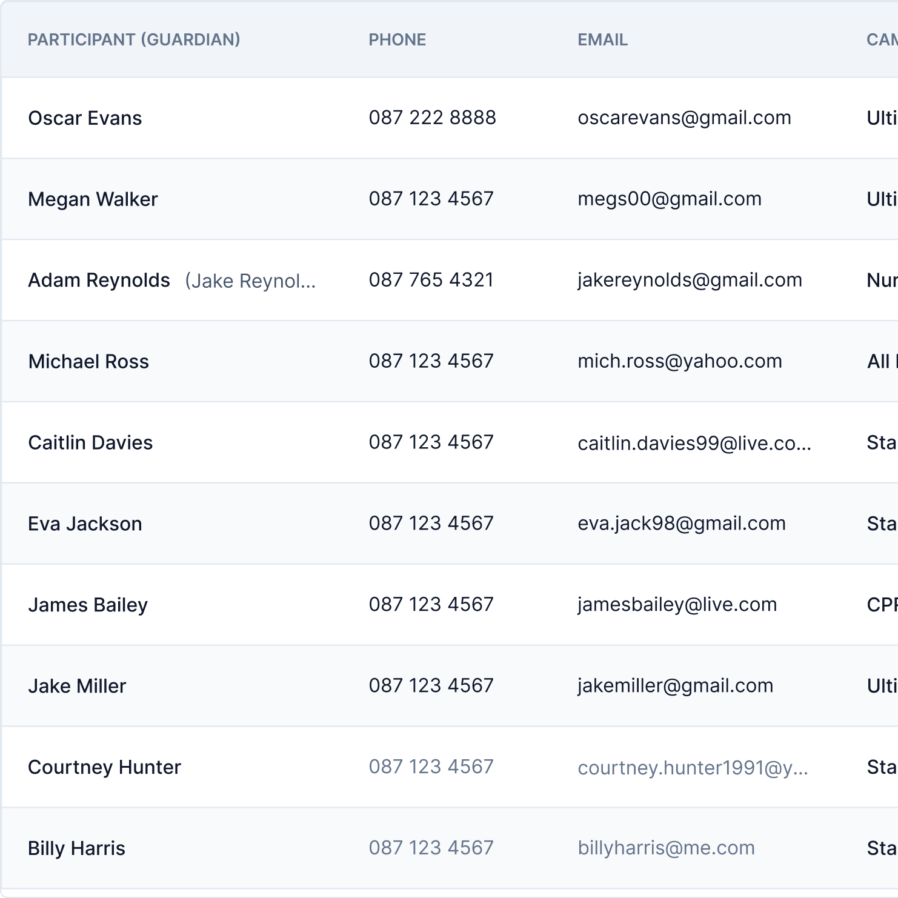Open James Bailey's participant entry

coord(88,605)
